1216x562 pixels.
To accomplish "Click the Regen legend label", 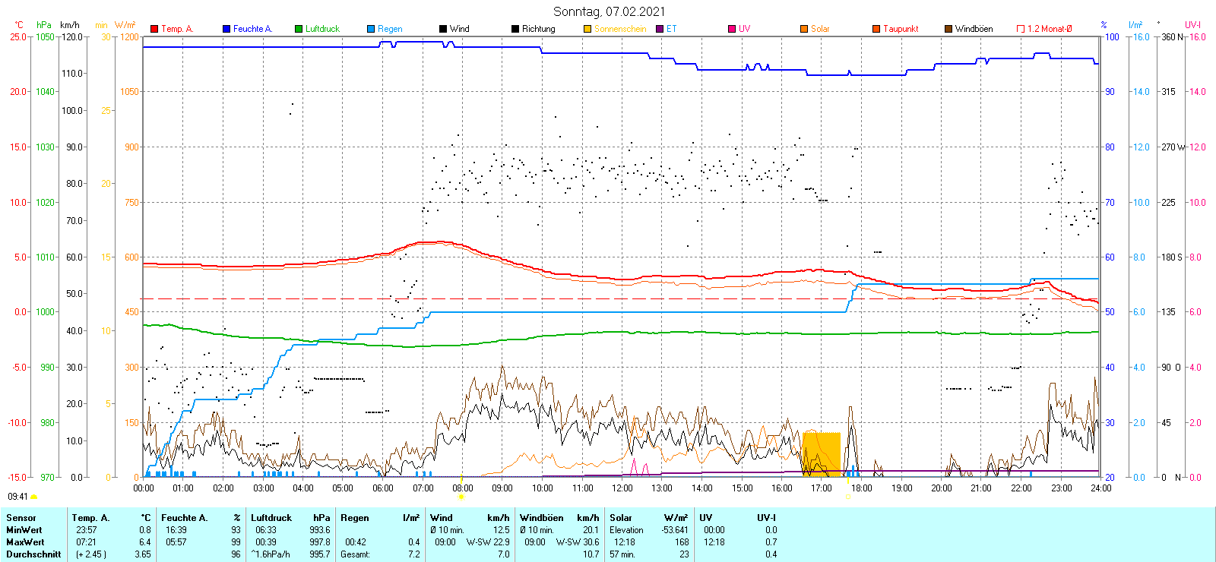I will click(390, 29).
